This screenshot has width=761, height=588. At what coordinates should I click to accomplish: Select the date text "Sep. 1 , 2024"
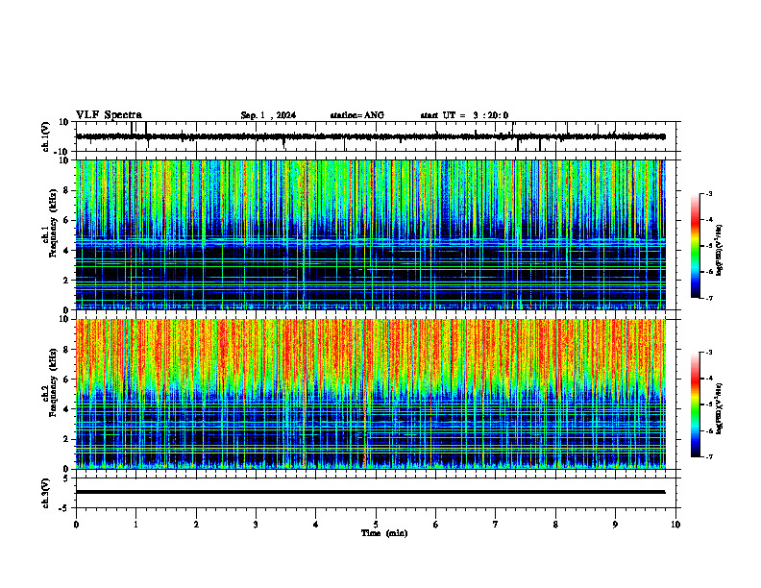pos(268,115)
